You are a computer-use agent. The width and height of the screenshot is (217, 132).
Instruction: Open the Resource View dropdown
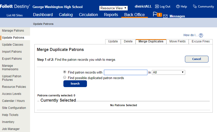pos(113,8)
